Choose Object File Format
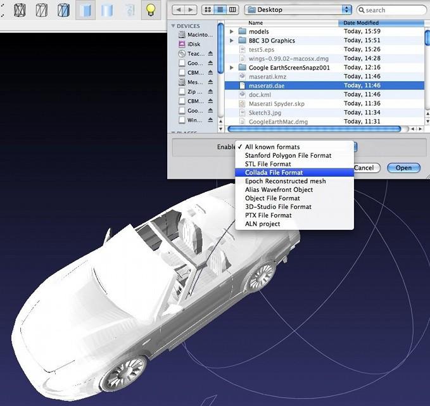This screenshot has width=430, height=406. (x=294, y=198)
